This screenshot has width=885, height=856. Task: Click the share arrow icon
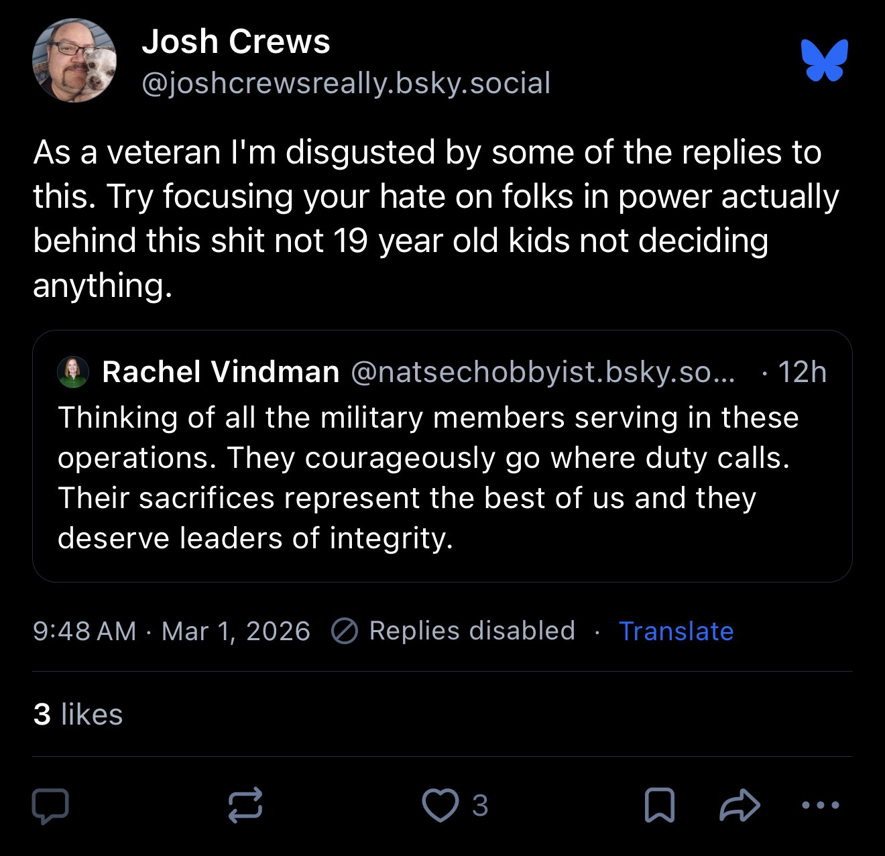pos(740,805)
